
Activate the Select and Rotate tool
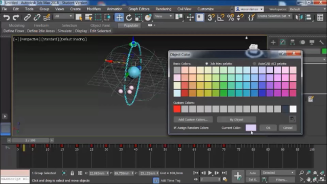pyautogui.click(x=129, y=17)
